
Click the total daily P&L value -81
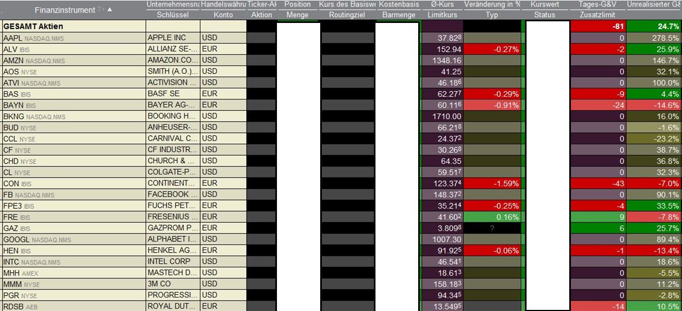coord(598,26)
